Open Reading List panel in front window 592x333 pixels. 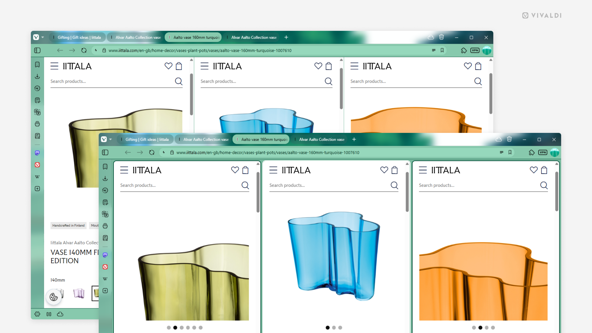pos(105,238)
